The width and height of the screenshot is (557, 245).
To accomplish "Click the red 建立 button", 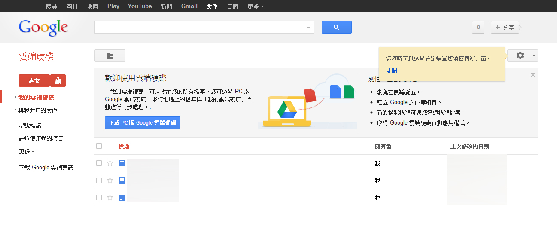I will tap(34, 80).
